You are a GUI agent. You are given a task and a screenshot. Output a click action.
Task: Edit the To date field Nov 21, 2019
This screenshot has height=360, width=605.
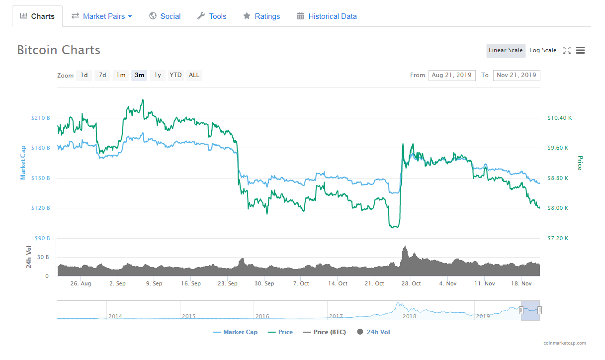coord(517,75)
